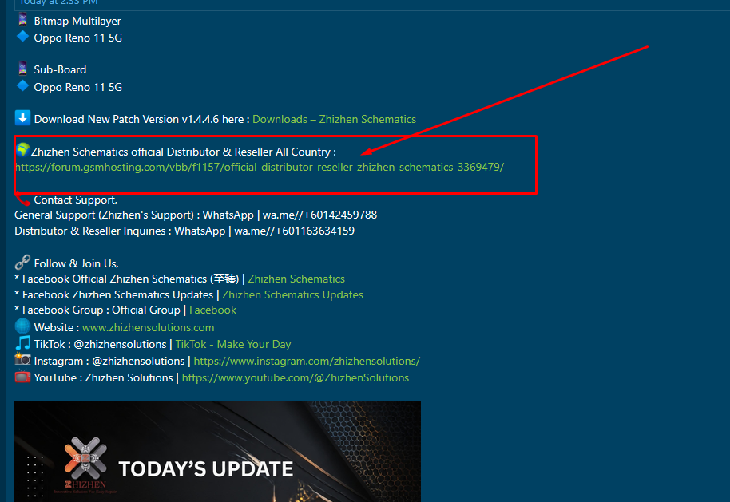Viewport: 730px width, 502px height.
Task: Open the YouTube @ZhizhenSolutions URL
Action: point(296,377)
